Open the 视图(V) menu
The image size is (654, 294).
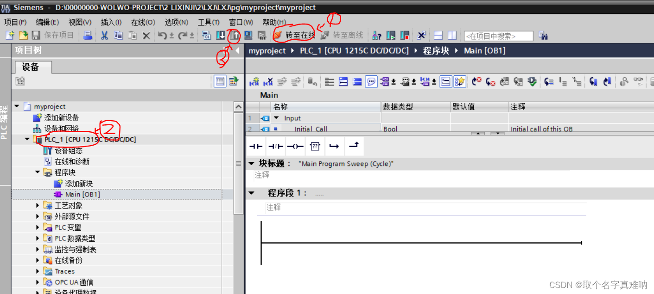tap(80, 22)
